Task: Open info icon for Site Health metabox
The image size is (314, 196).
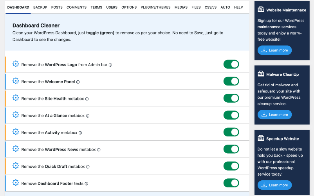Action: pyautogui.click(x=87, y=99)
